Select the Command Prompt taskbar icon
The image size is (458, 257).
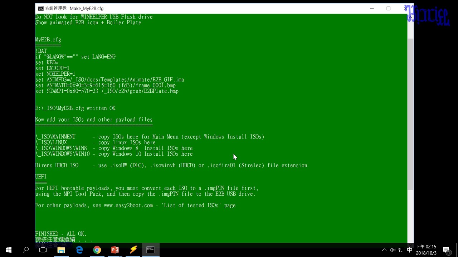(x=151, y=250)
